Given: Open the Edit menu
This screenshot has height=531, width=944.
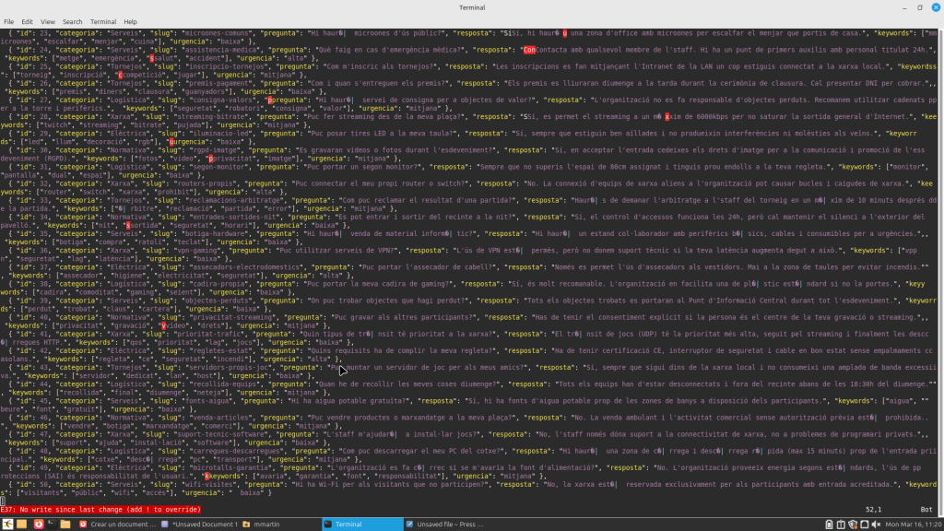Looking at the screenshot, I should pos(28,21).
